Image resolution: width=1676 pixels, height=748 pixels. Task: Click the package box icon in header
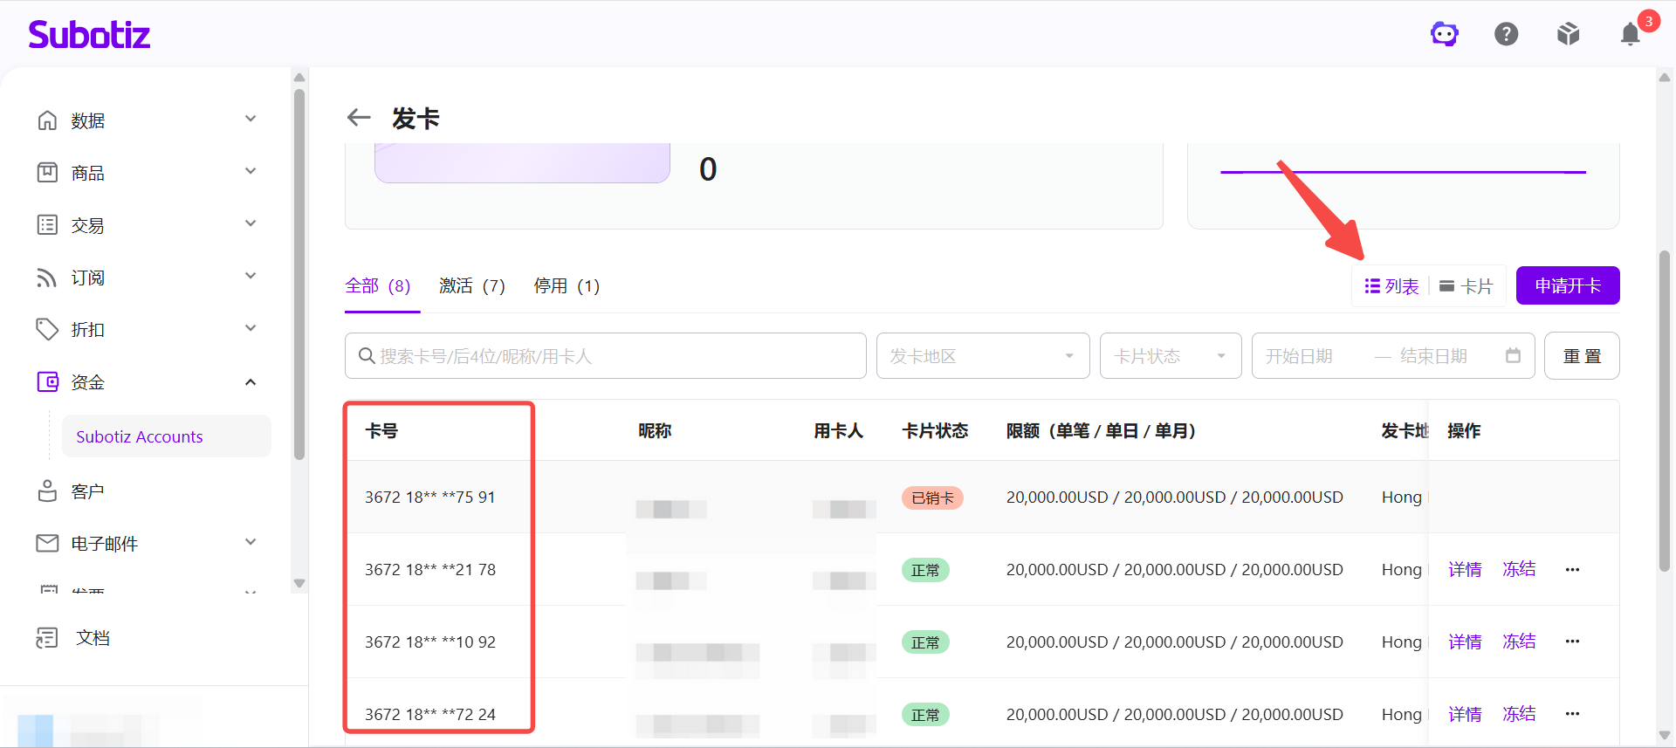click(x=1569, y=34)
